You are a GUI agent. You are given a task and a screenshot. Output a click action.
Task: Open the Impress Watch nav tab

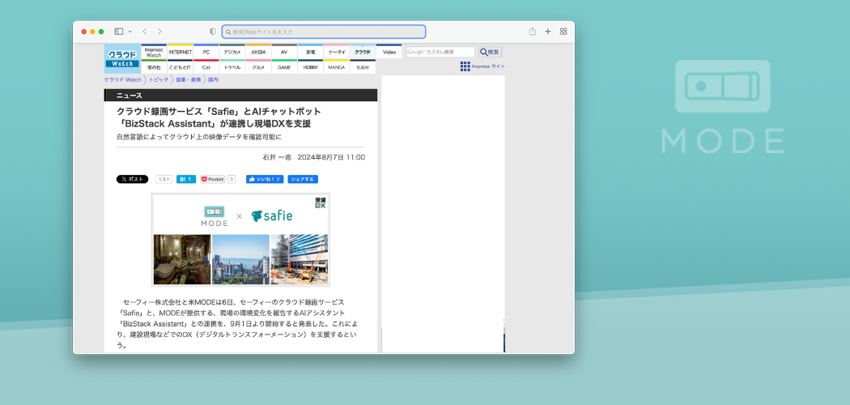[x=154, y=52]
